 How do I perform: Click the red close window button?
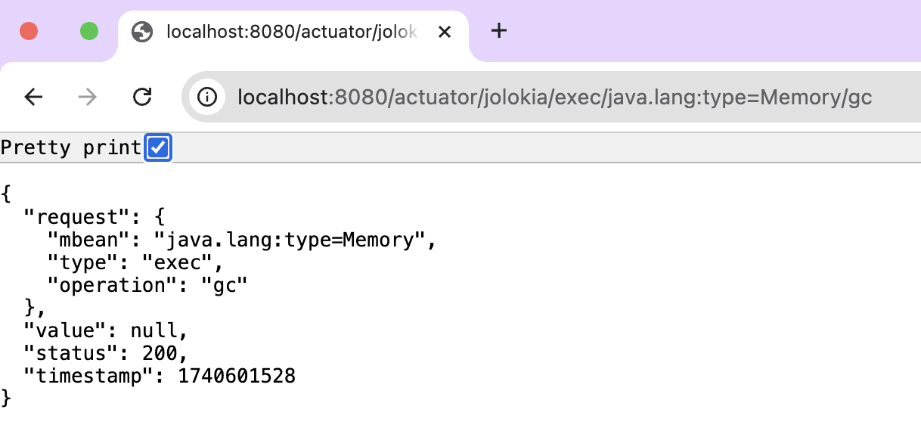(x=29, y=31)
